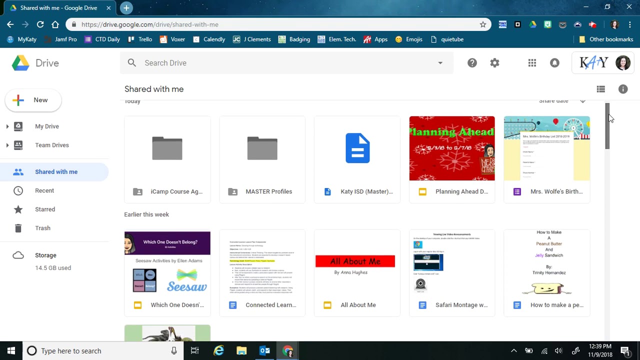Click the file list vertical scrollbar
This screenshot has width=640, height=360.
tap(607, 126)
